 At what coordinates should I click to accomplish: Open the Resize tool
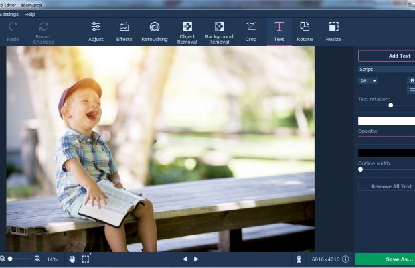click(333, 31)
